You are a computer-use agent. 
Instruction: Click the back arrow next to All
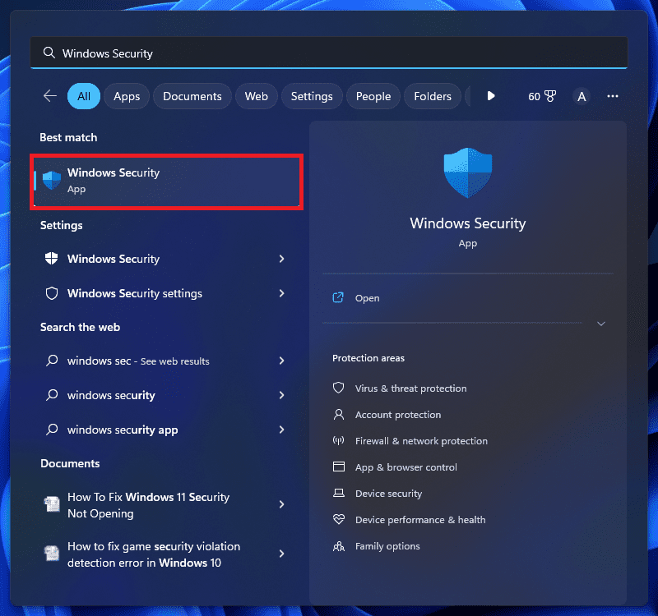[x=50, y=96]
